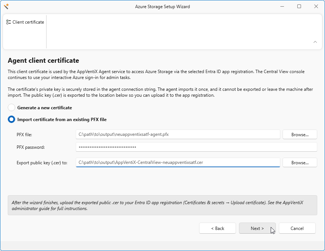The image size is (325, 251).
Task: Click the note about uploading the exported .cer
Action: 162,205
